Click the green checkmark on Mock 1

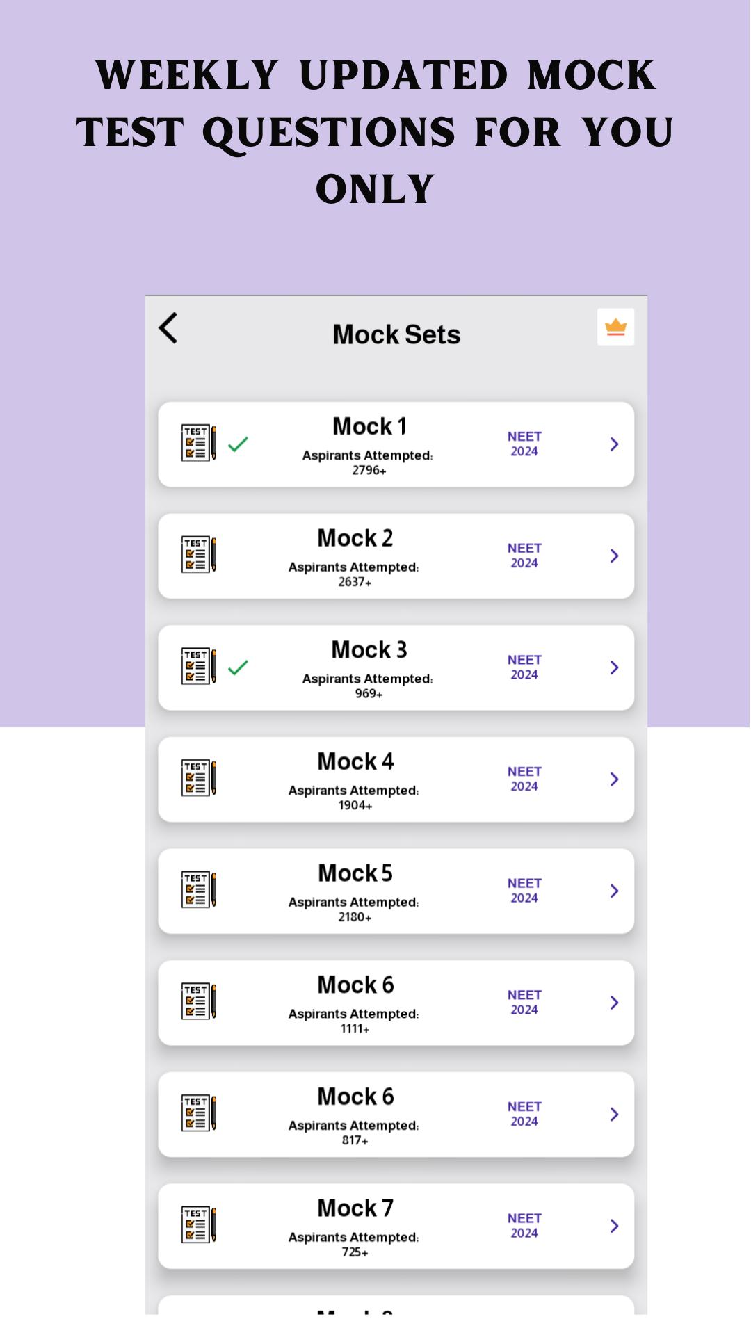[x=238, y=444]
